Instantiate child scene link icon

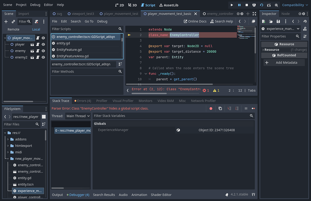click(x=13, y=21)
